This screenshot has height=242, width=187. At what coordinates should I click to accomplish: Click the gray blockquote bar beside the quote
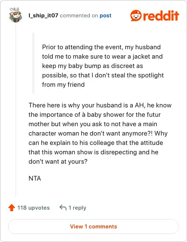click(x=33, y=63)
